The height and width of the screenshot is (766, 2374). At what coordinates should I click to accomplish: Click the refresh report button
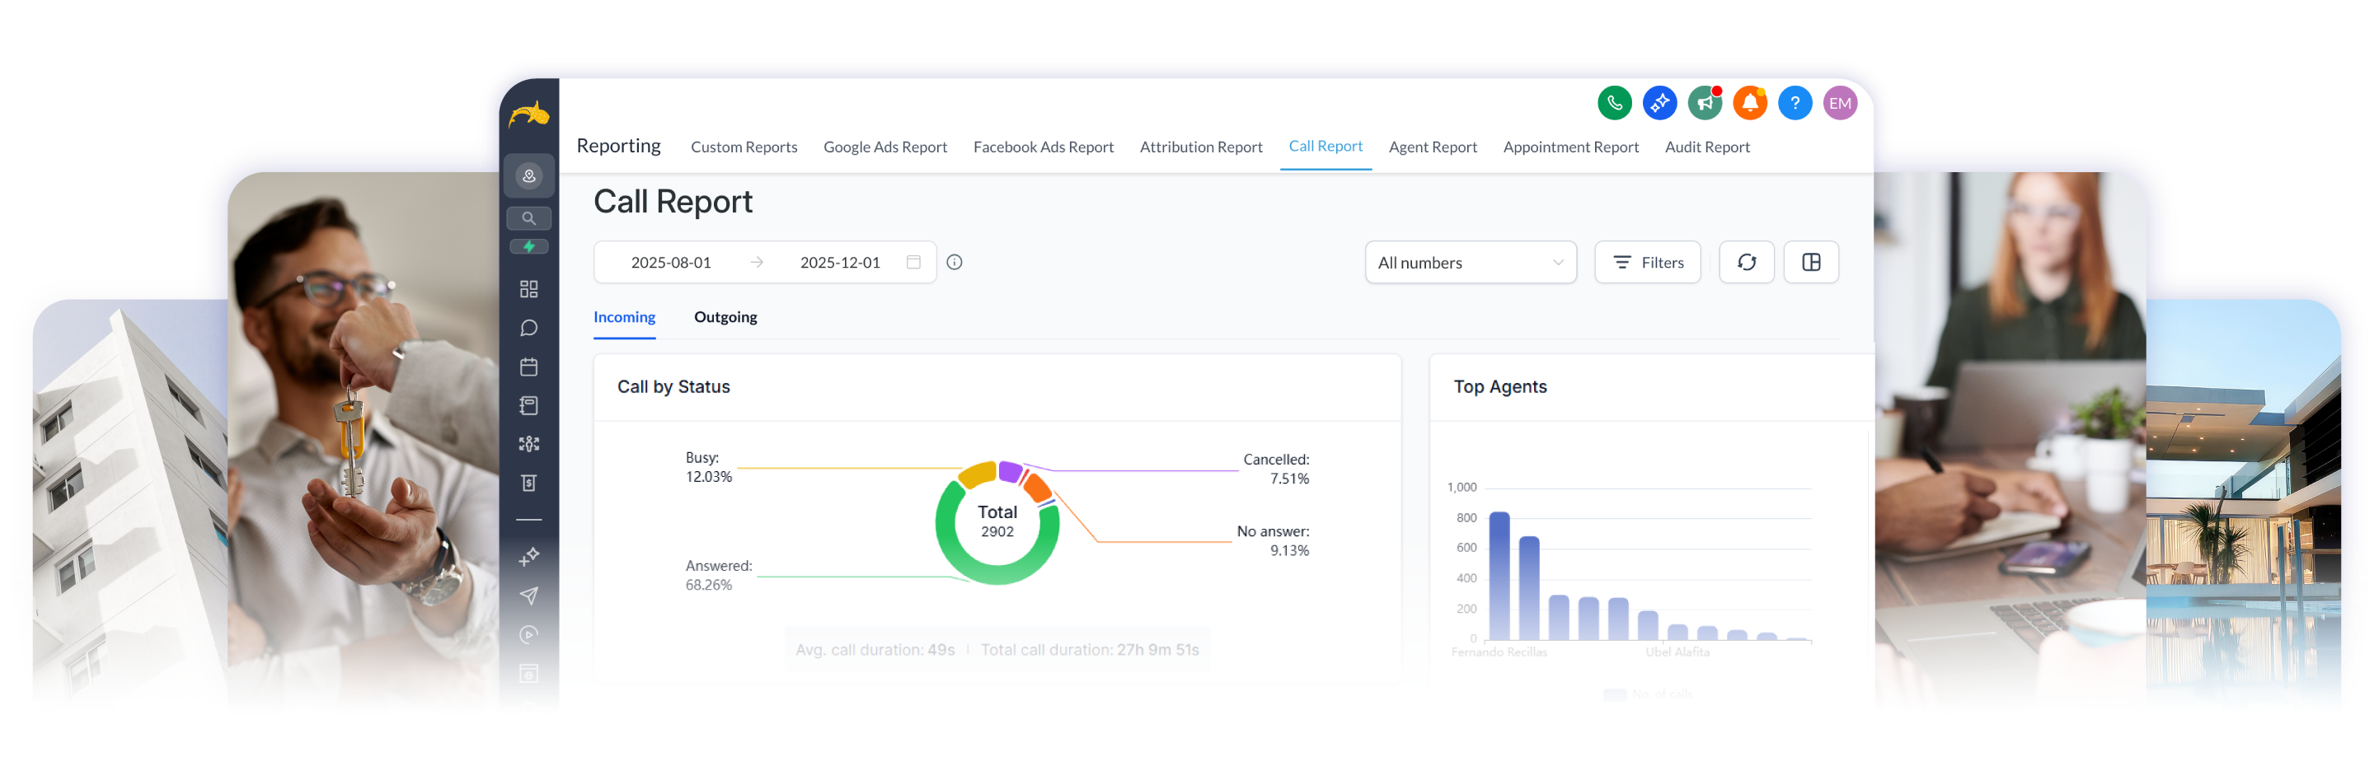click(x=1747, y=263)
